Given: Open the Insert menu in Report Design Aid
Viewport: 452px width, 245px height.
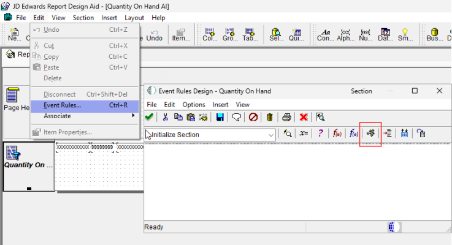Looking at the screenshot, I should tap(109, 18).
